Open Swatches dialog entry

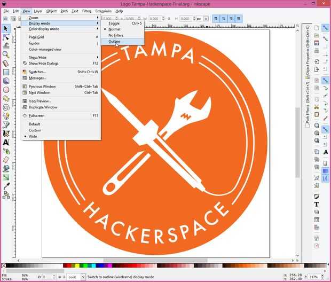coord(61,72)
